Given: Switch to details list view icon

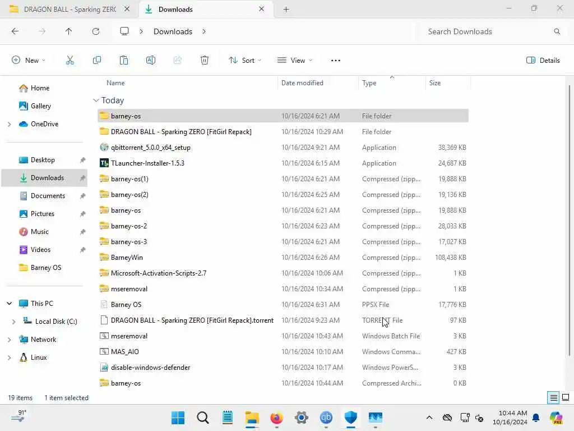Looking at the screenshot, I should [x=553, y=397].
